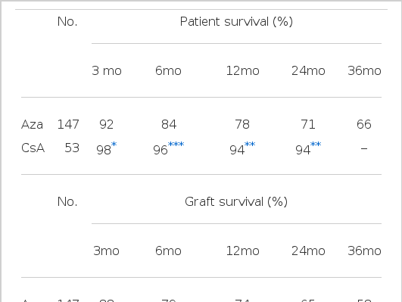The height and width of the screenshot is (302, 402).
Task: Click the single asterisk footnote after 98
Action: (x=114, y=145)
